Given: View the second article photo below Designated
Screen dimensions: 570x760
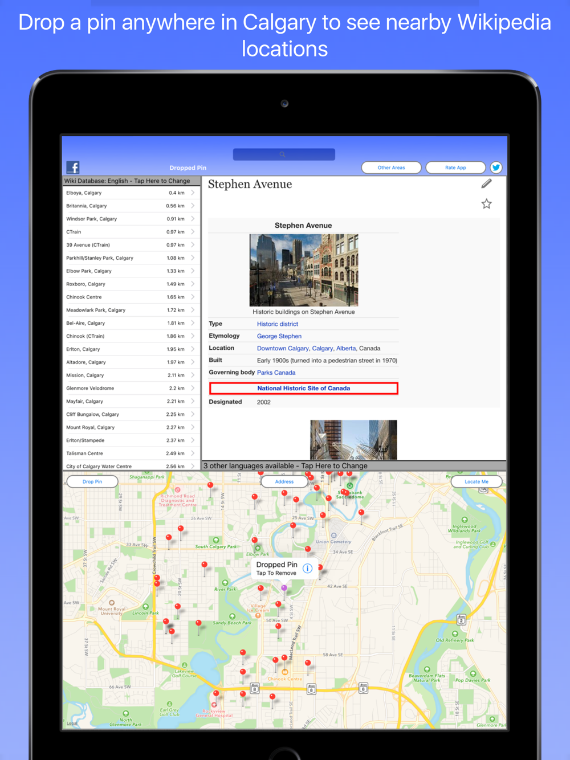Looking at the screenshot, I should click(x=353, y=440).
